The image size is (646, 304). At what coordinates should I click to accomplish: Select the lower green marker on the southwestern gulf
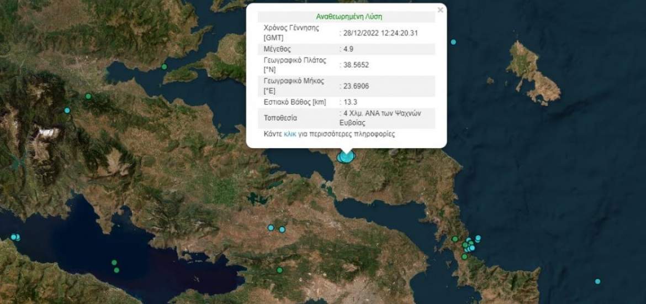pos(117,270)
